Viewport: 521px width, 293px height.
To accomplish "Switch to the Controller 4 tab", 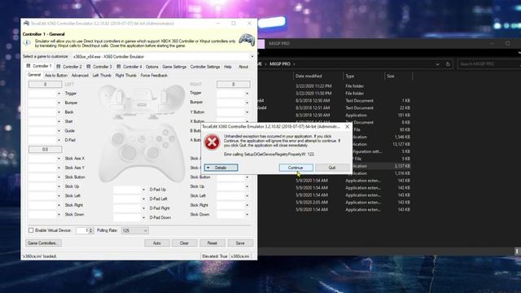I will coord(129,67).
